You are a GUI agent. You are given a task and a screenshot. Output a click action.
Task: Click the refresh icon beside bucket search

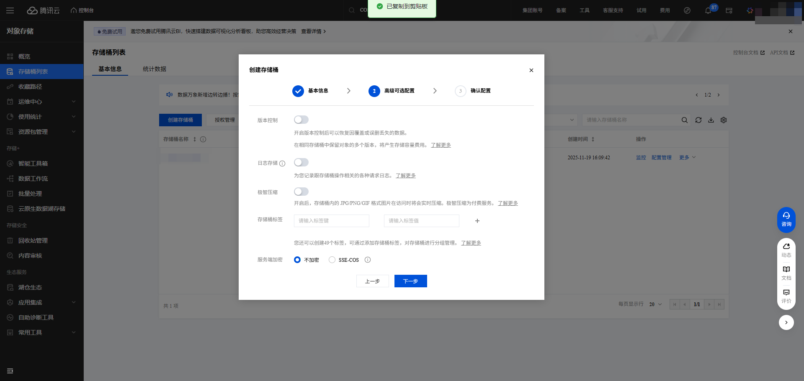[x=698, y=120]
